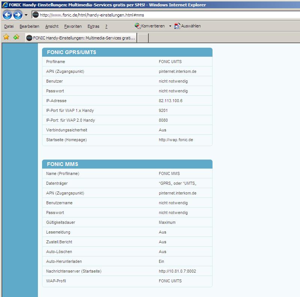Expand the Konvertieren dropdown arrow
Viewport: 300px width, 297px height.
(x=170, y=26)
